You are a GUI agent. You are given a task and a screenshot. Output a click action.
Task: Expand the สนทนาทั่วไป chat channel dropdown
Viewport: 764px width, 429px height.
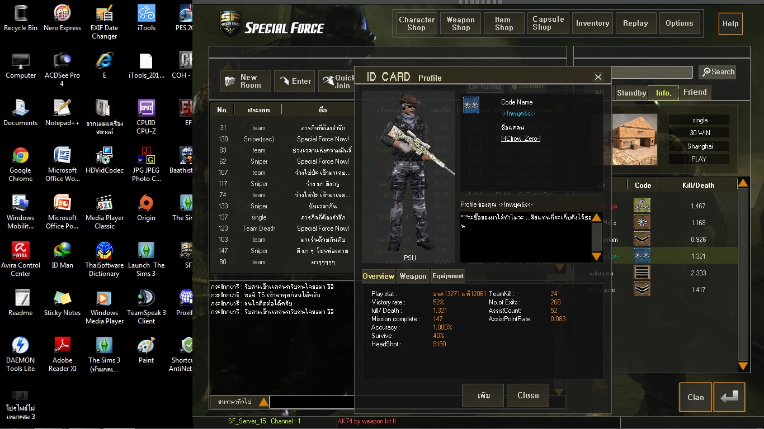point(263,402)
